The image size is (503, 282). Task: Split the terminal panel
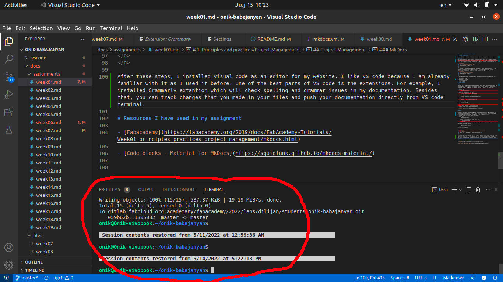(469, 189)
